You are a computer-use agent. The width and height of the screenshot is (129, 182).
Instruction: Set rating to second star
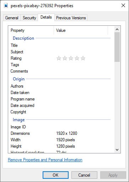65,58
